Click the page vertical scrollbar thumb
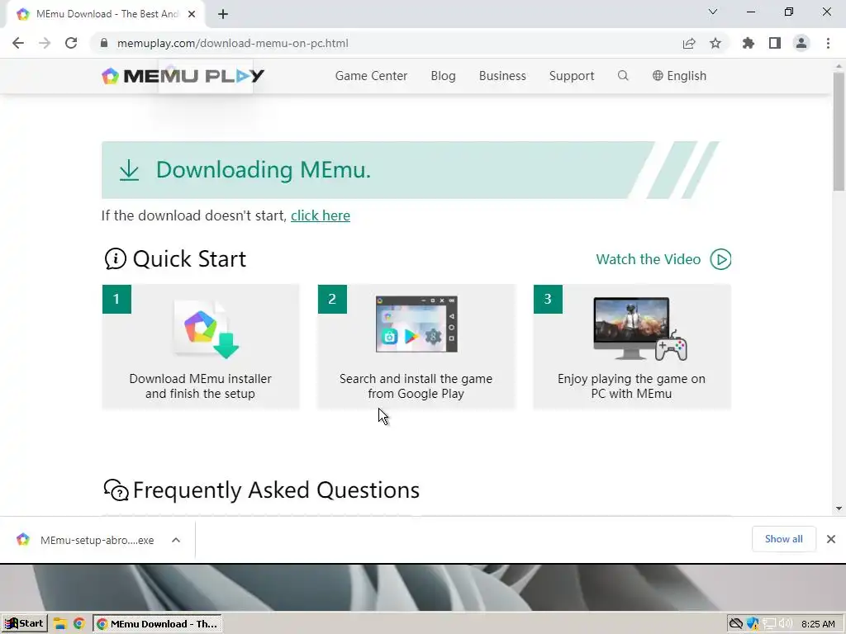The image size is (846, 634). [839, 132]
